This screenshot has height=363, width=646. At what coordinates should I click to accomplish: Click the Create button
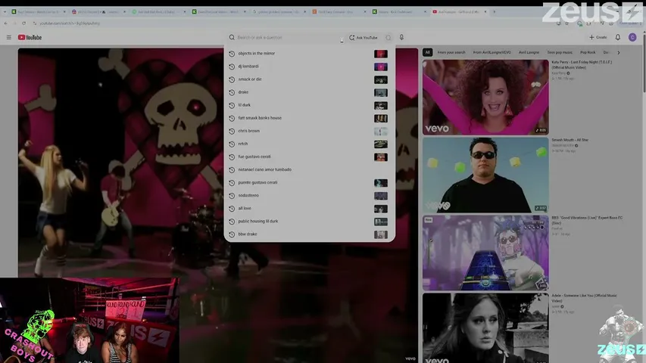click(x=598, y=38)
